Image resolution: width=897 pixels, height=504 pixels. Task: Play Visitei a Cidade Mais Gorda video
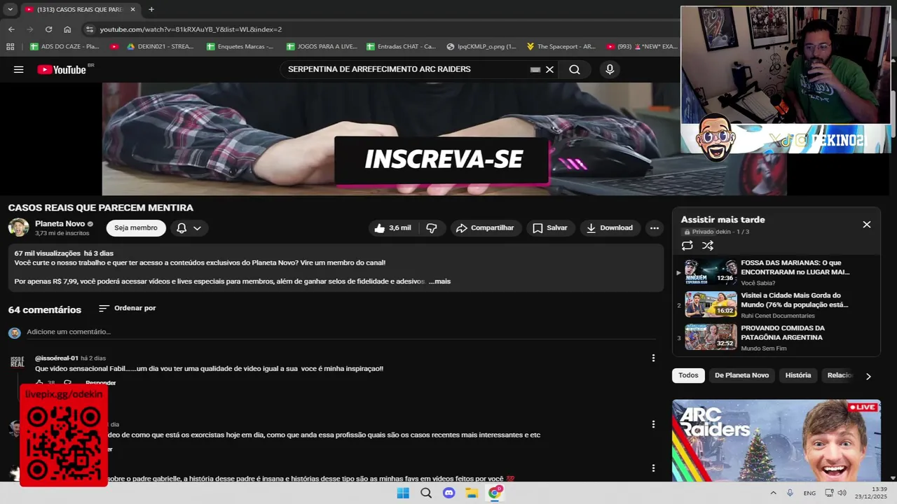click(x=776, y=304)
